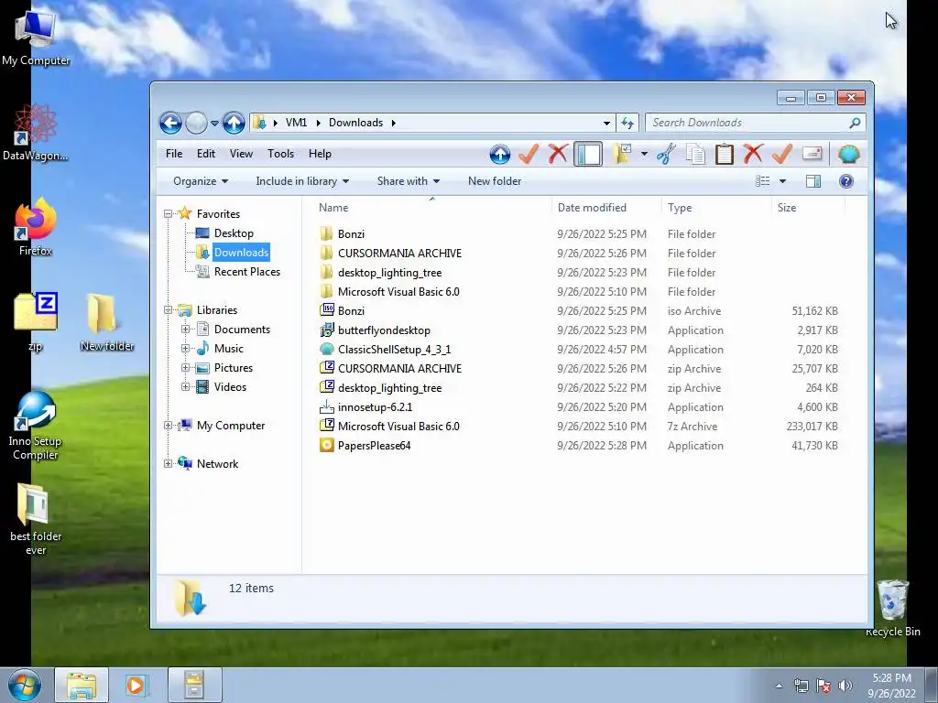Select the innosetup-6.2.1 installer icon

coord(327,407)
